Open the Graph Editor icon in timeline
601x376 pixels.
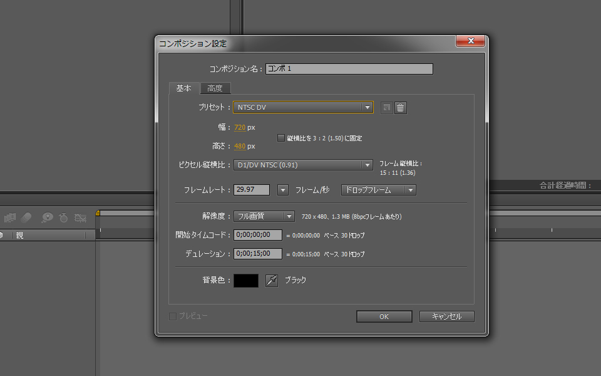tap(81, 218)
